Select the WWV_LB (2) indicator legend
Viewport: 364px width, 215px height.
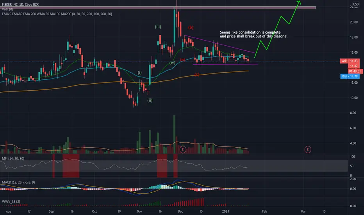click(11, 202)
